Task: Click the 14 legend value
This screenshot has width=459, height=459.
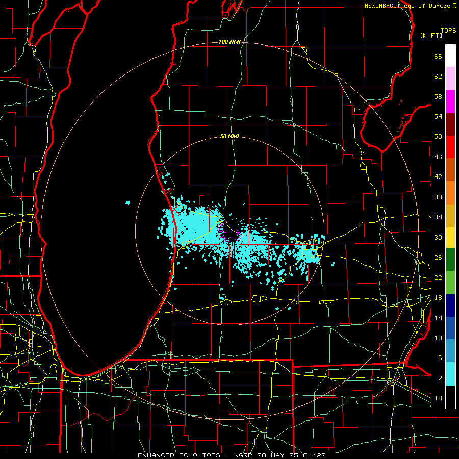Action: (438, 318)
